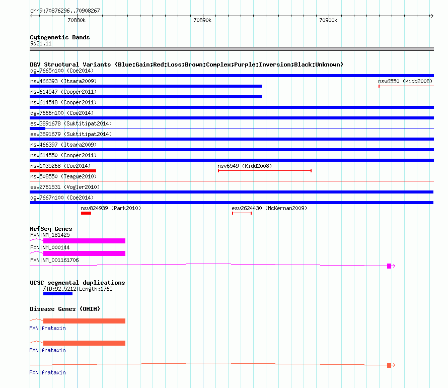The image size is (448, 388).
Task: Click the small magenta exon of NM_001161706
Action: 389,266
